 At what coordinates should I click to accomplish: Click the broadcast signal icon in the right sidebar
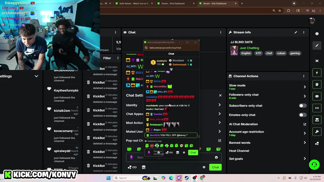tap(317, 108)
